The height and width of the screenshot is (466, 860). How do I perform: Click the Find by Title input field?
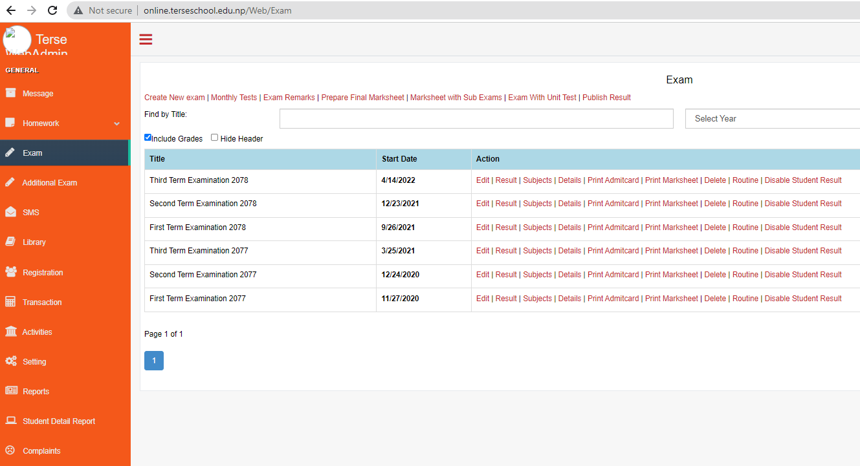point(476,119)
